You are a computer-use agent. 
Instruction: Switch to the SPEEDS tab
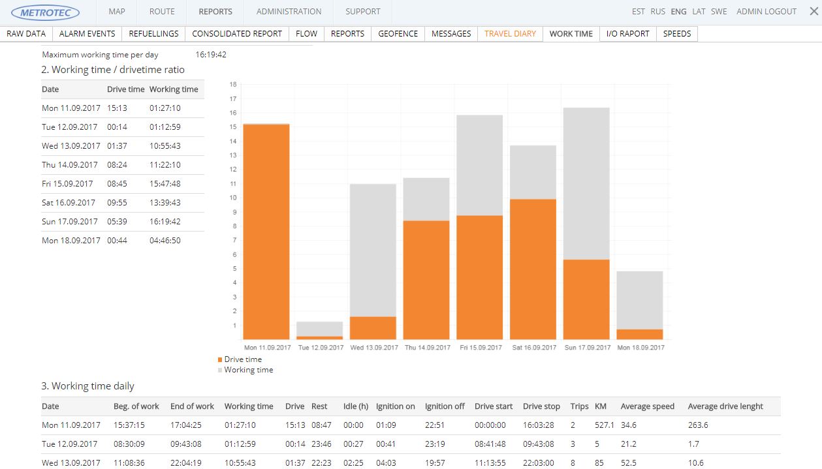click(x=676, y=33)
